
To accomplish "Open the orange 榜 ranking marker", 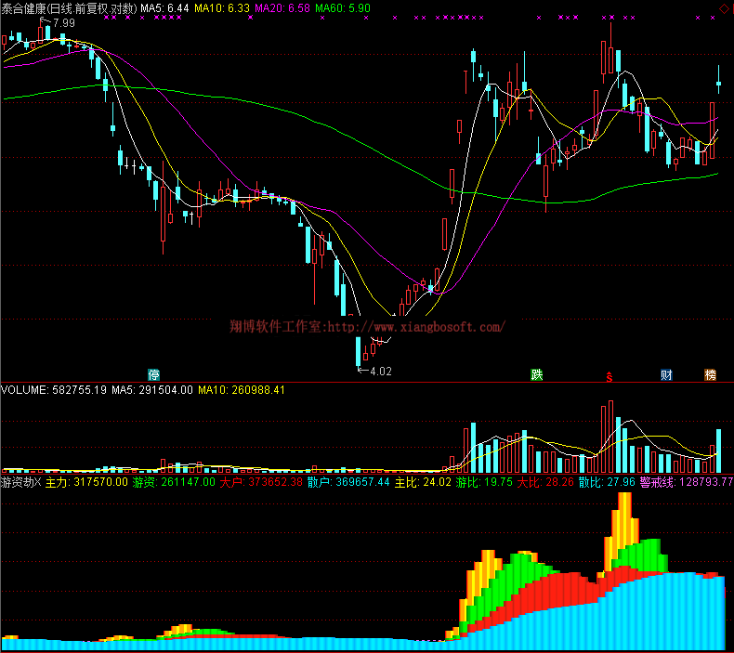I will tap(710, 374).
